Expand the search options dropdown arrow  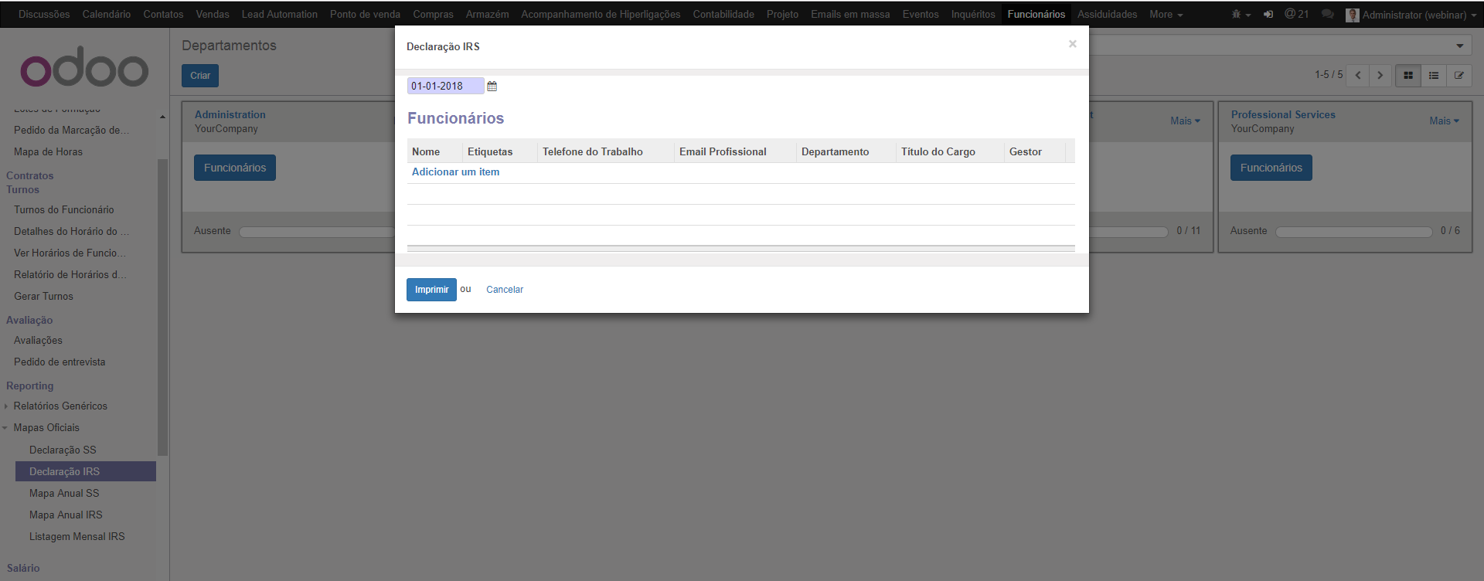click(1459, 46)
